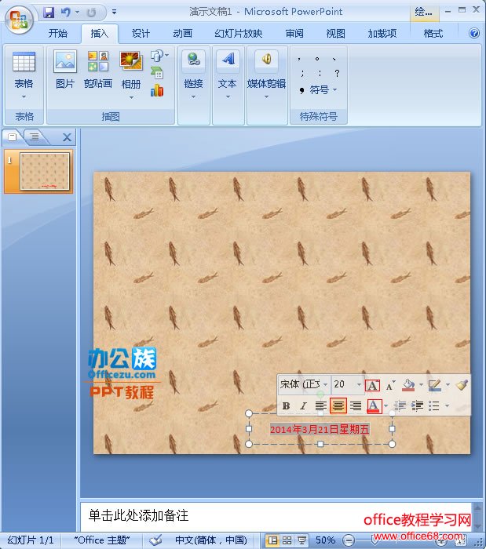This screenshot has width=486, height=549.
Task: Go to the 审阅 tab
Action: pyautogui.click(x=294, y=33)
